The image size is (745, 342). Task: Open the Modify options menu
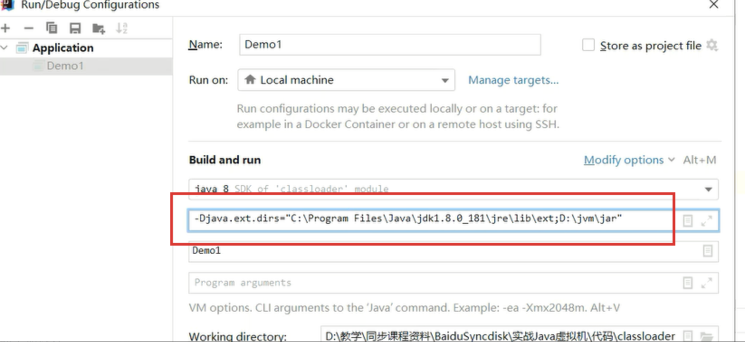(x=629, y=160)
